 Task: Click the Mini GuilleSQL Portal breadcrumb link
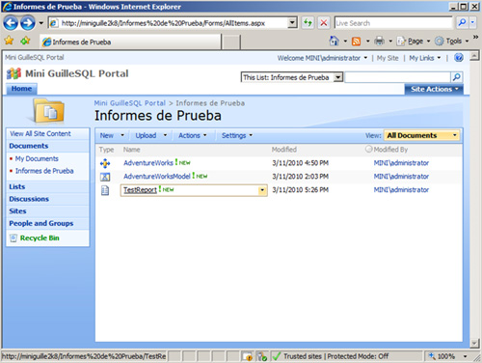pyautogui.click(x=129, y=103)
